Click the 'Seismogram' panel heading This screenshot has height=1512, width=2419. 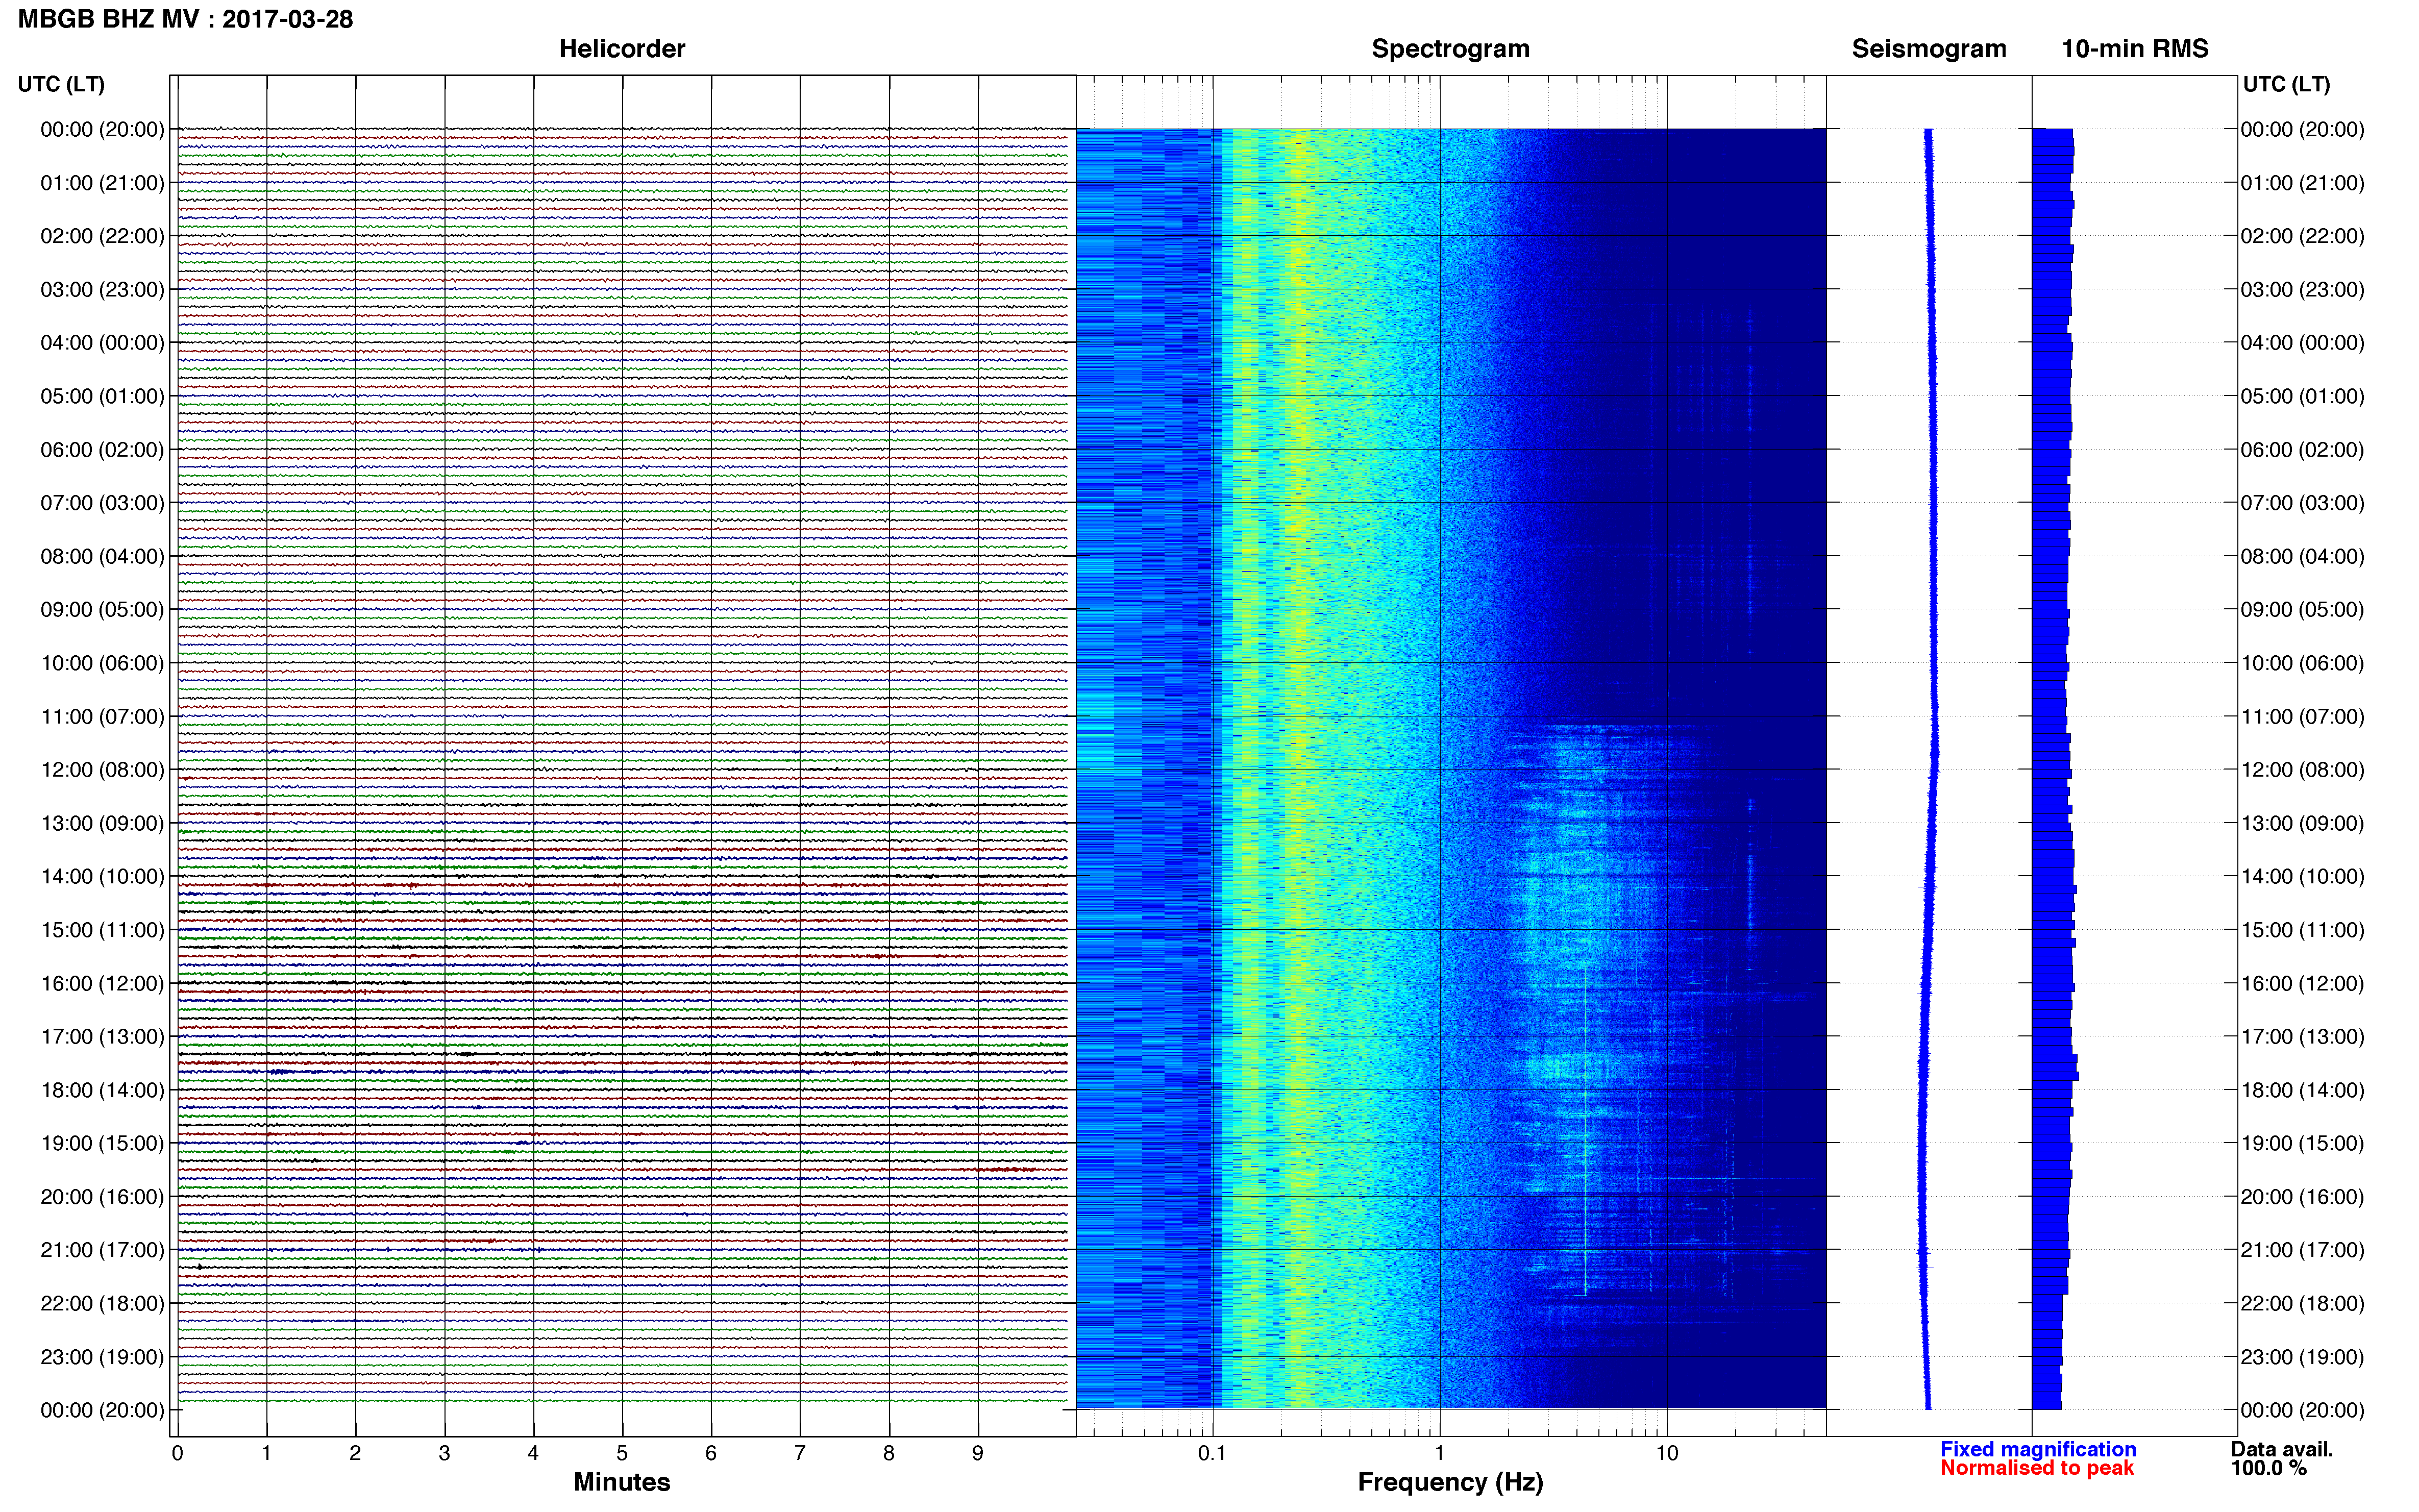tap(1929, 49)
